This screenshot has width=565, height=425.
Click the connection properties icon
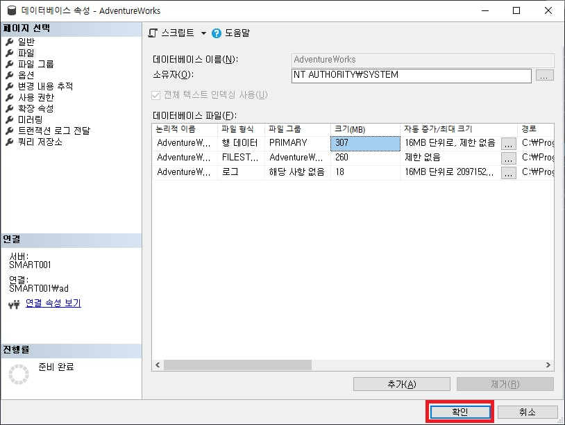click(14, 305)
